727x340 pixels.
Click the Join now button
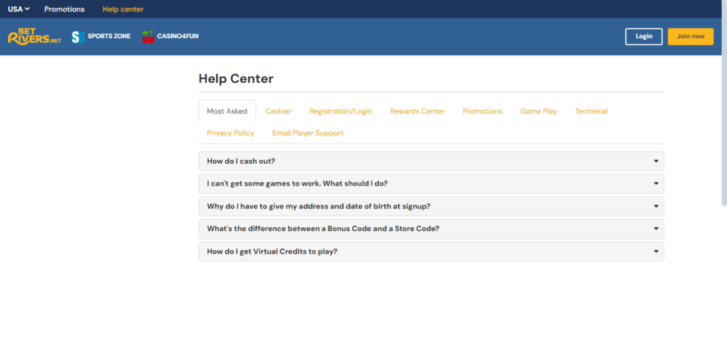click(690, 37)
